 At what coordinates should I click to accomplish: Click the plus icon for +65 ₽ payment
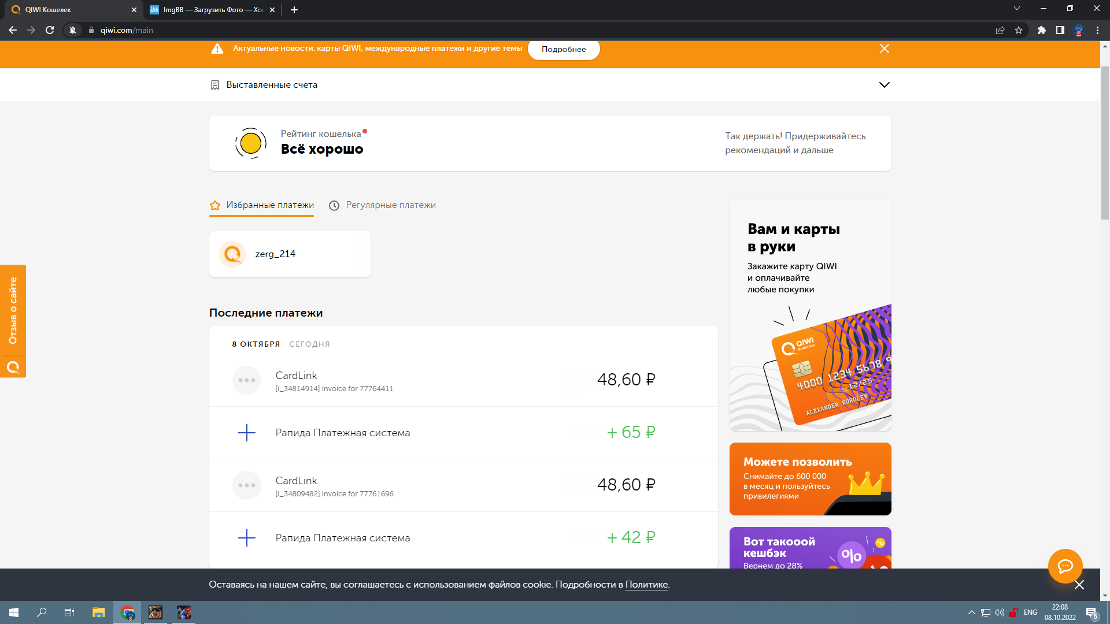coord(247,433)
